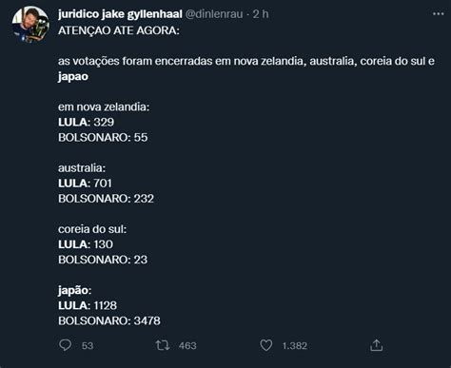Like the tweet with the heart icon
This screenshot has height=368, width=451.
pyautogui.click(x=266, y=345)
